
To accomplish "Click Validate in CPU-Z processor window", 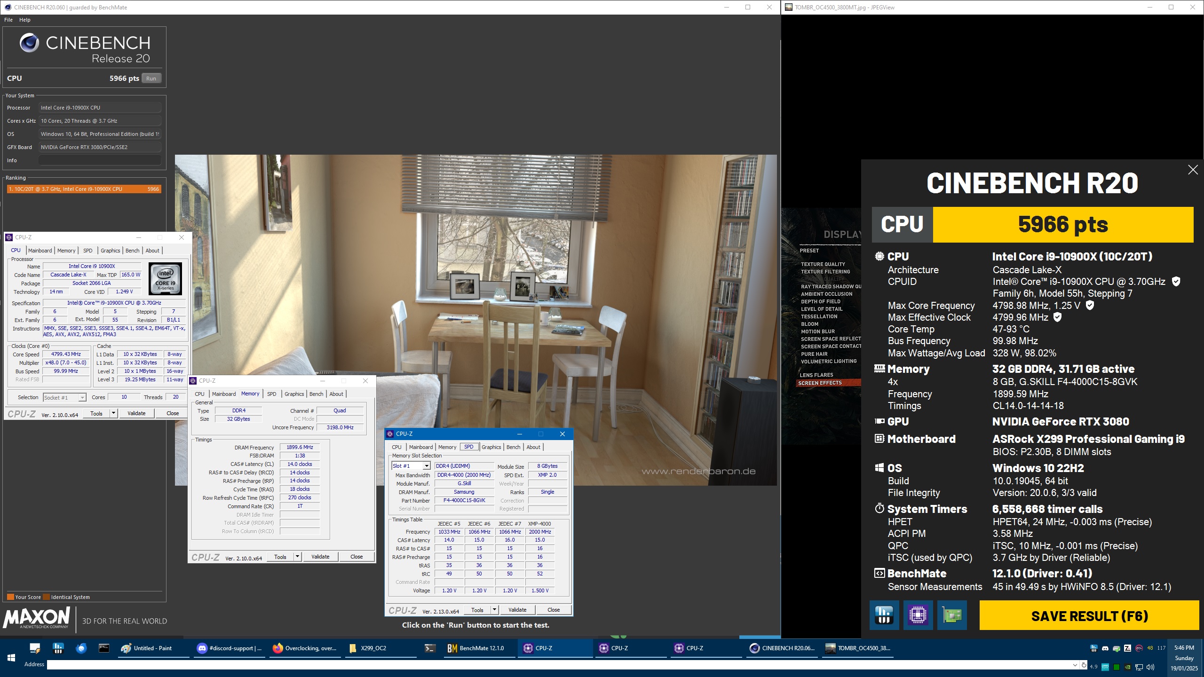I will 136,413.
